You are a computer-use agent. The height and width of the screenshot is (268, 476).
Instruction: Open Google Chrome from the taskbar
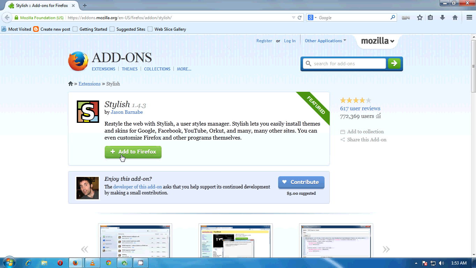(x=109, y=263)
